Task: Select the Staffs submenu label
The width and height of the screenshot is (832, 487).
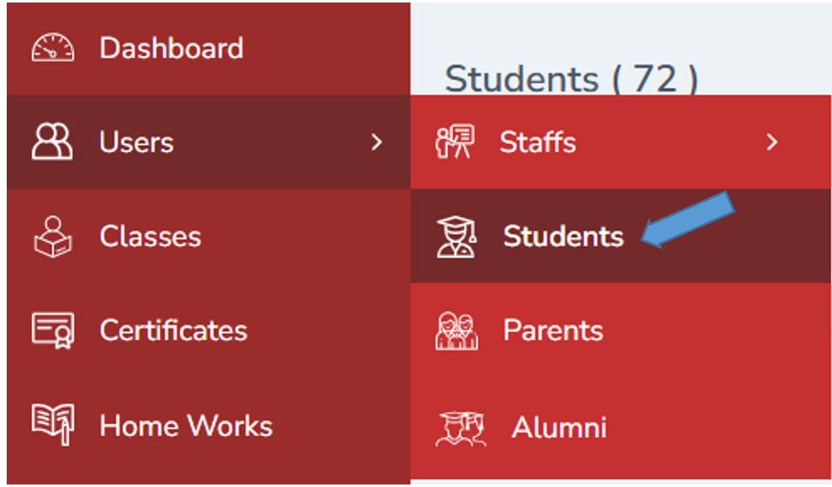Action: point(538,142)
